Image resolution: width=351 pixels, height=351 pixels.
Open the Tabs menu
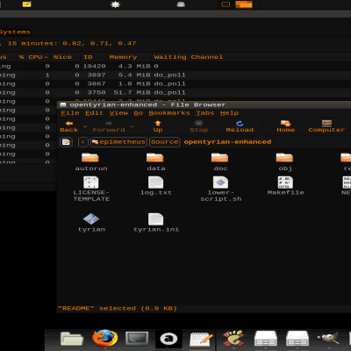click(204, 113)
